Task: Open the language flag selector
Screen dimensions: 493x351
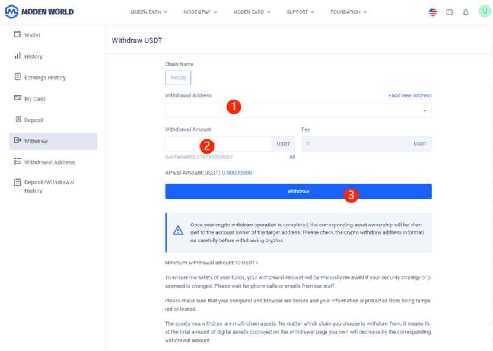Action: tap(432, 12)
